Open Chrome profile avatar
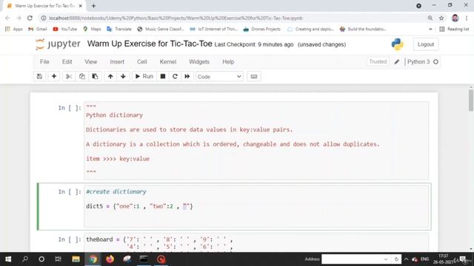Screen dimensions: 474x266 pyautogui.click(x=455, y=18)
